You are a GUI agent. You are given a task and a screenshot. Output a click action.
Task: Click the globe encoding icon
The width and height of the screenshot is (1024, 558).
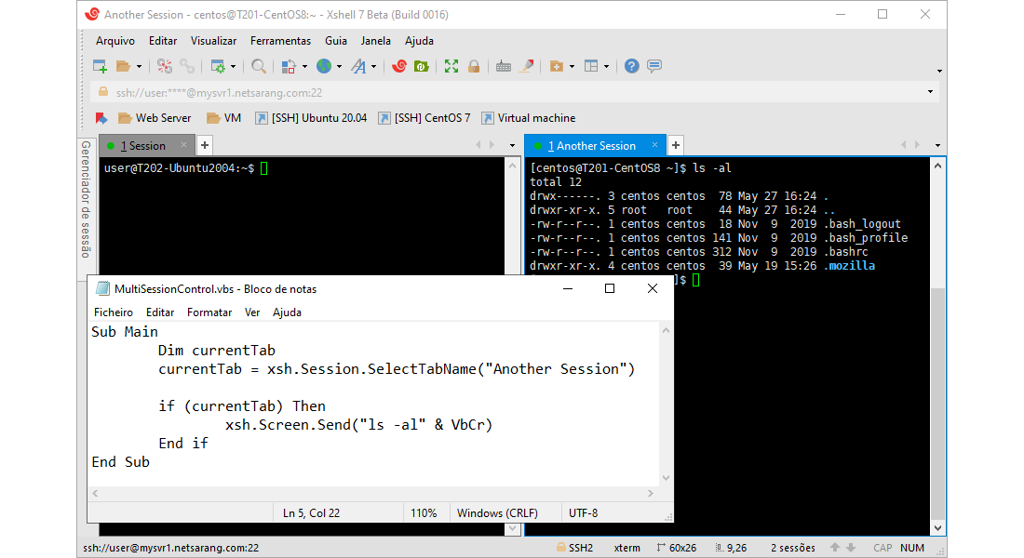tap(323, 66)
